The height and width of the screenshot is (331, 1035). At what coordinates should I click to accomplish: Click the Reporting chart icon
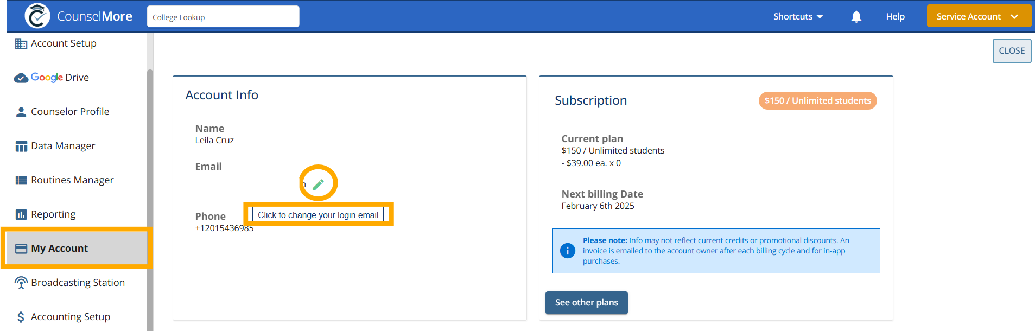click(x=21, y=214)
